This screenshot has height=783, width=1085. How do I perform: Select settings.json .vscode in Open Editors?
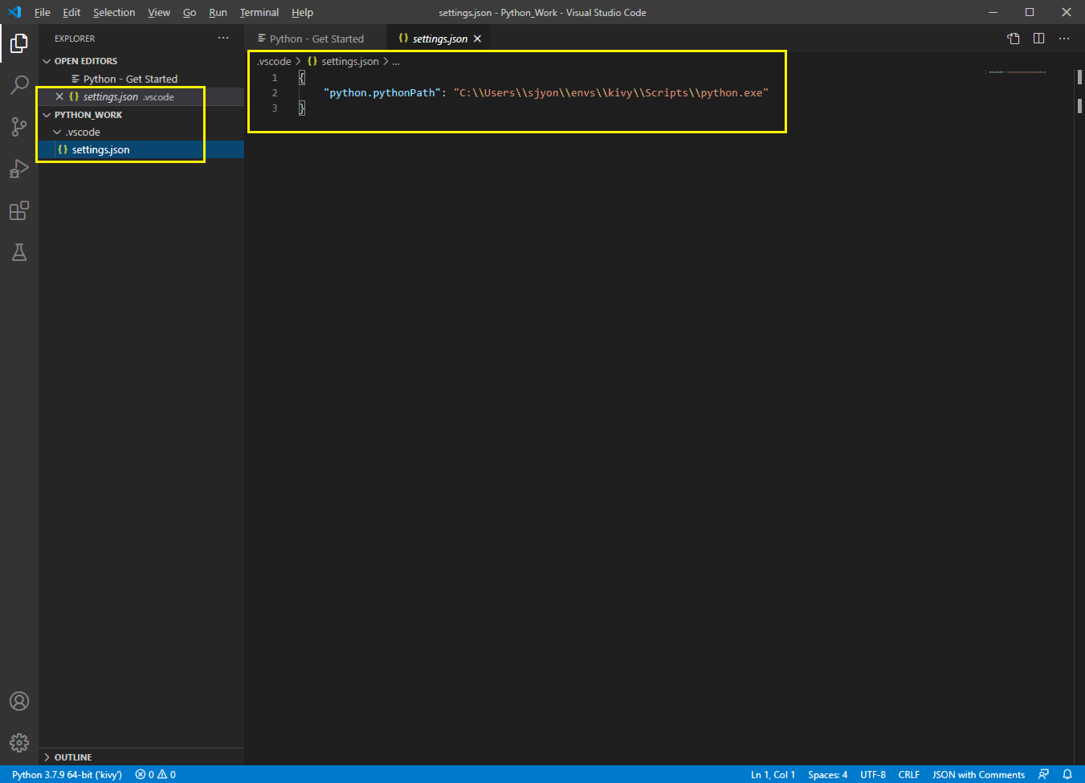pyautogui.click(x=141, y=96)
